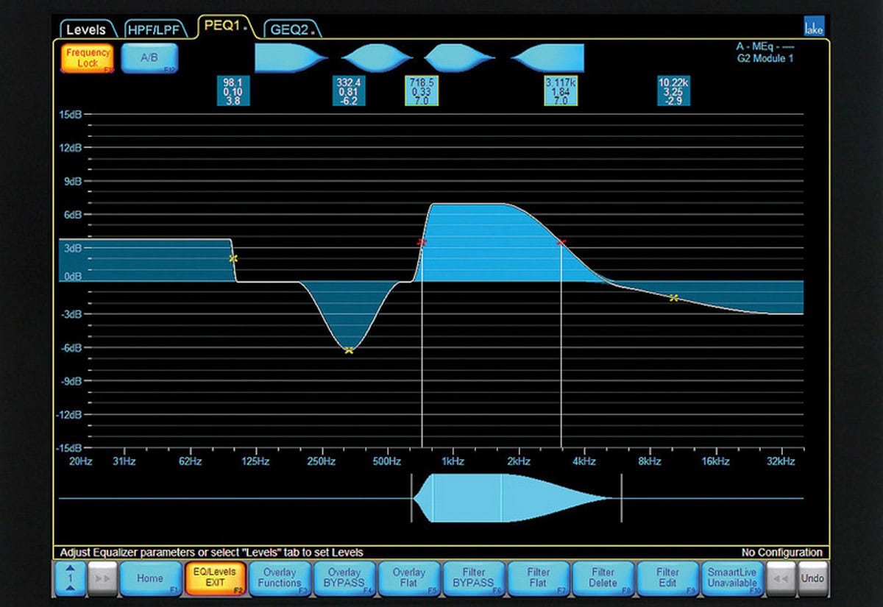Open the Overlay Functions menu
The height and width of the screenshot is (607, 883).
[279, 578]
